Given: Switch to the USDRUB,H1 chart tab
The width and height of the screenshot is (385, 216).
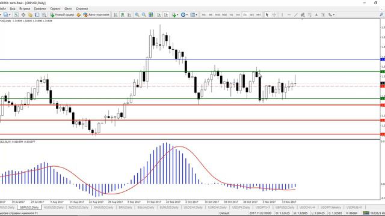Looking at the screenshot, I should (x=354, y=208).
